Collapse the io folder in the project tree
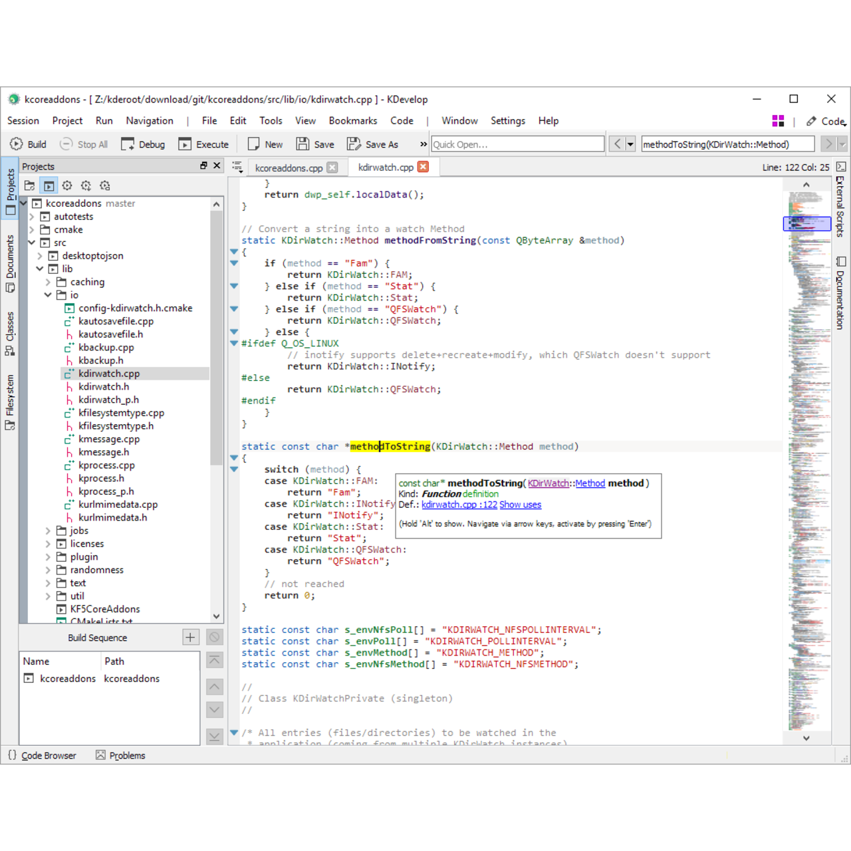The width and height of the screenshot is (851, 851). pos(47,295)
